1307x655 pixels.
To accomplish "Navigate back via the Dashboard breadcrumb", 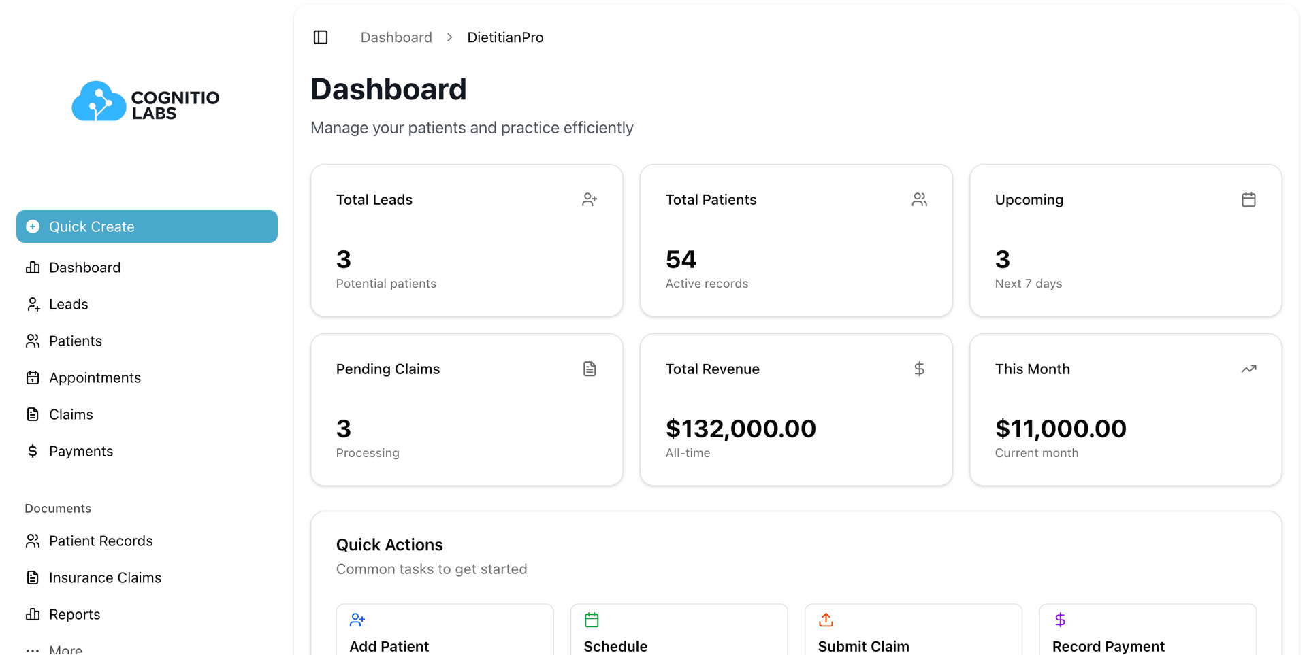I will click(x=396, y=37).
